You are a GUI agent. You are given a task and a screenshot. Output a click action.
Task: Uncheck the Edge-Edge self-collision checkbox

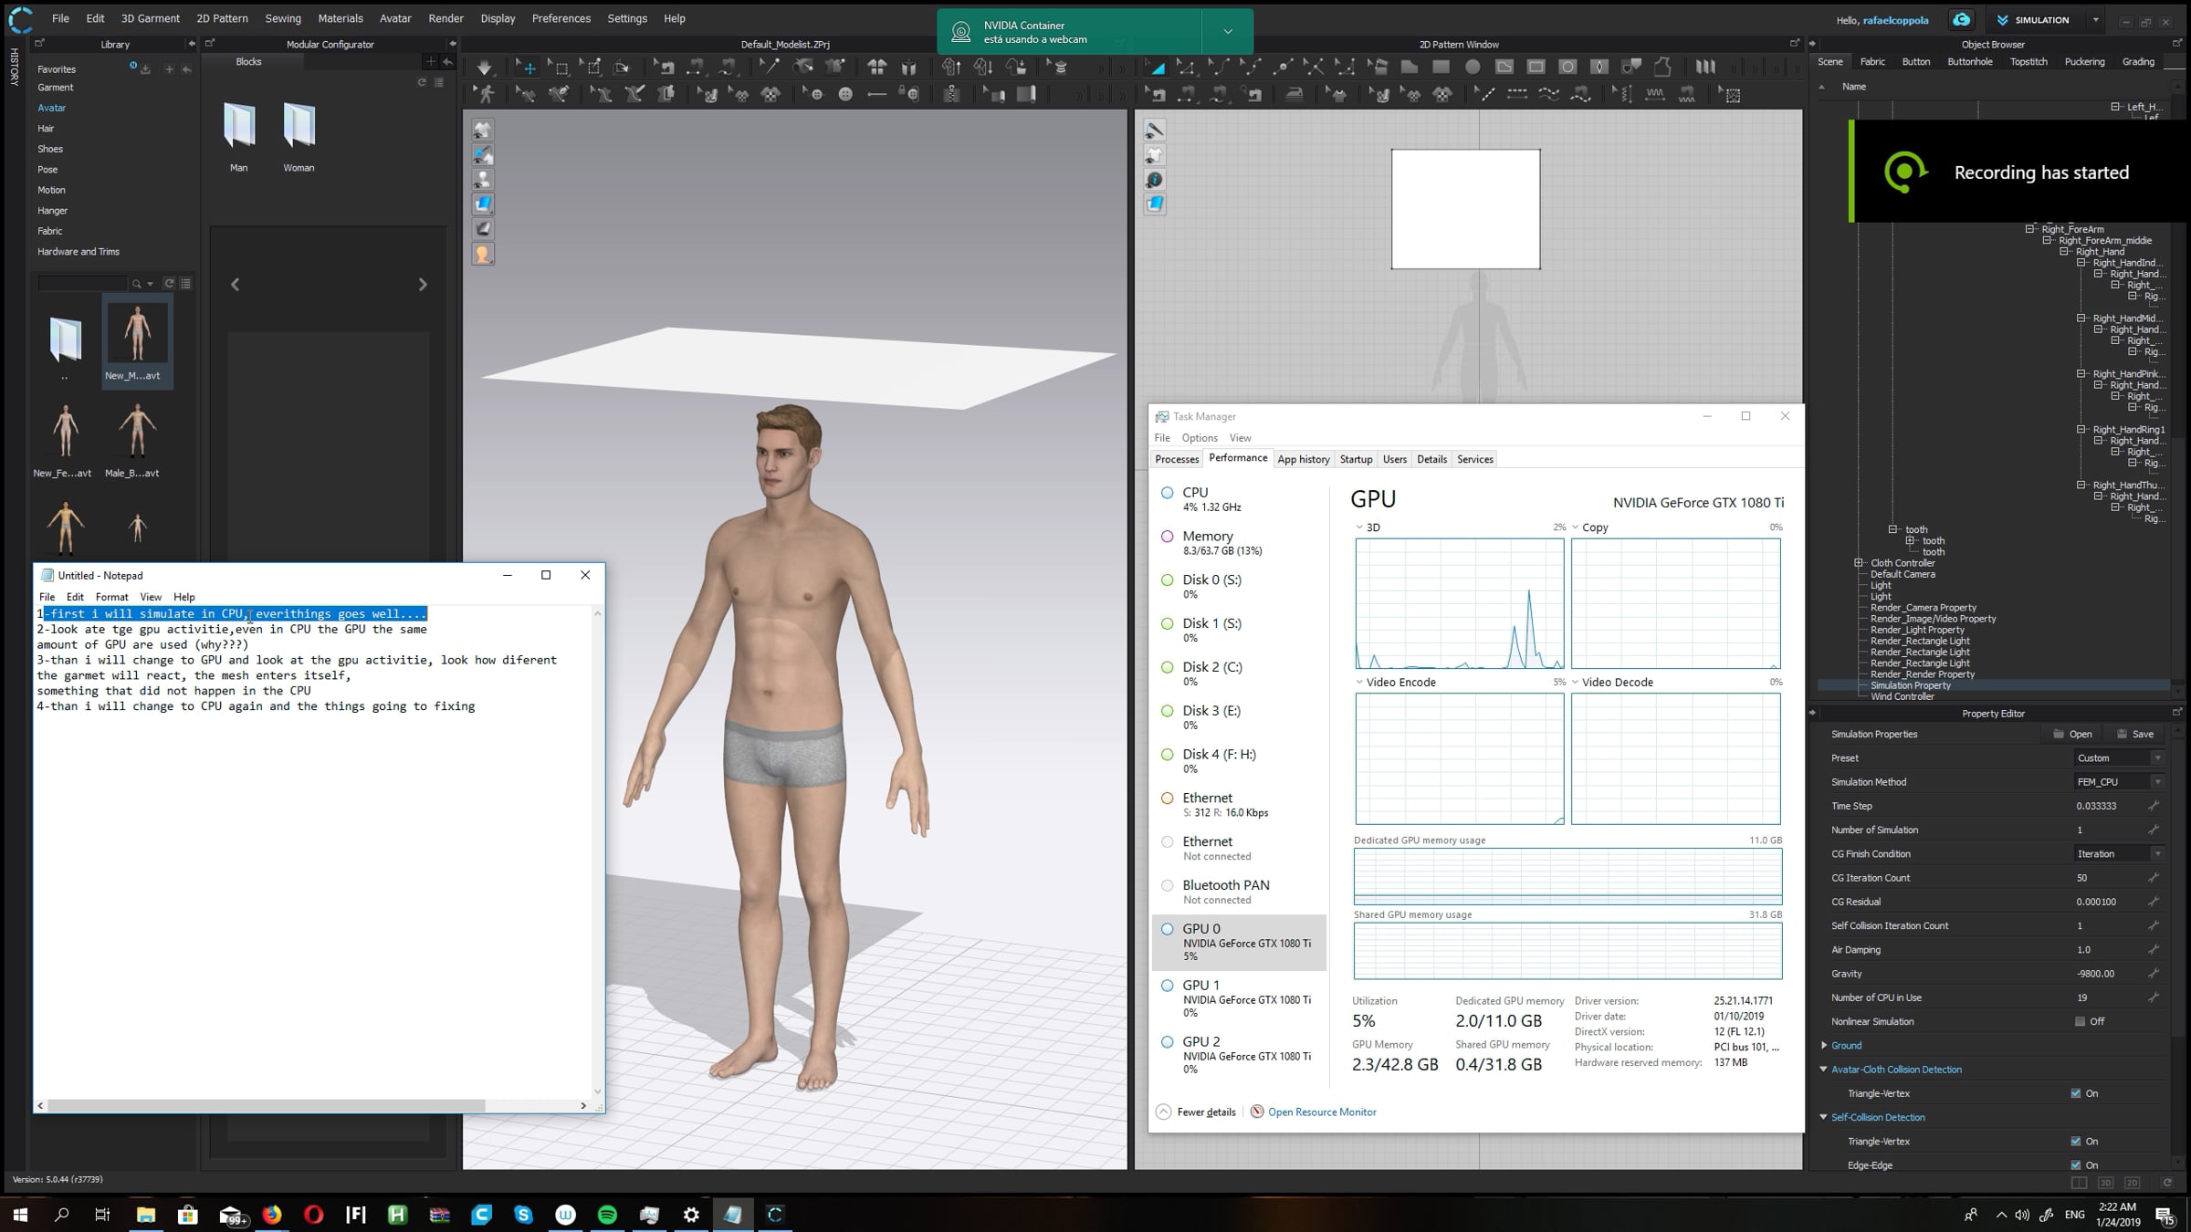(2076, 1165)
